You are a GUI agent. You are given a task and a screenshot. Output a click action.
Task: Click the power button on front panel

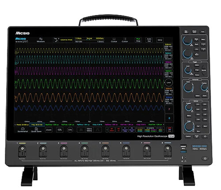pos(205,159)
